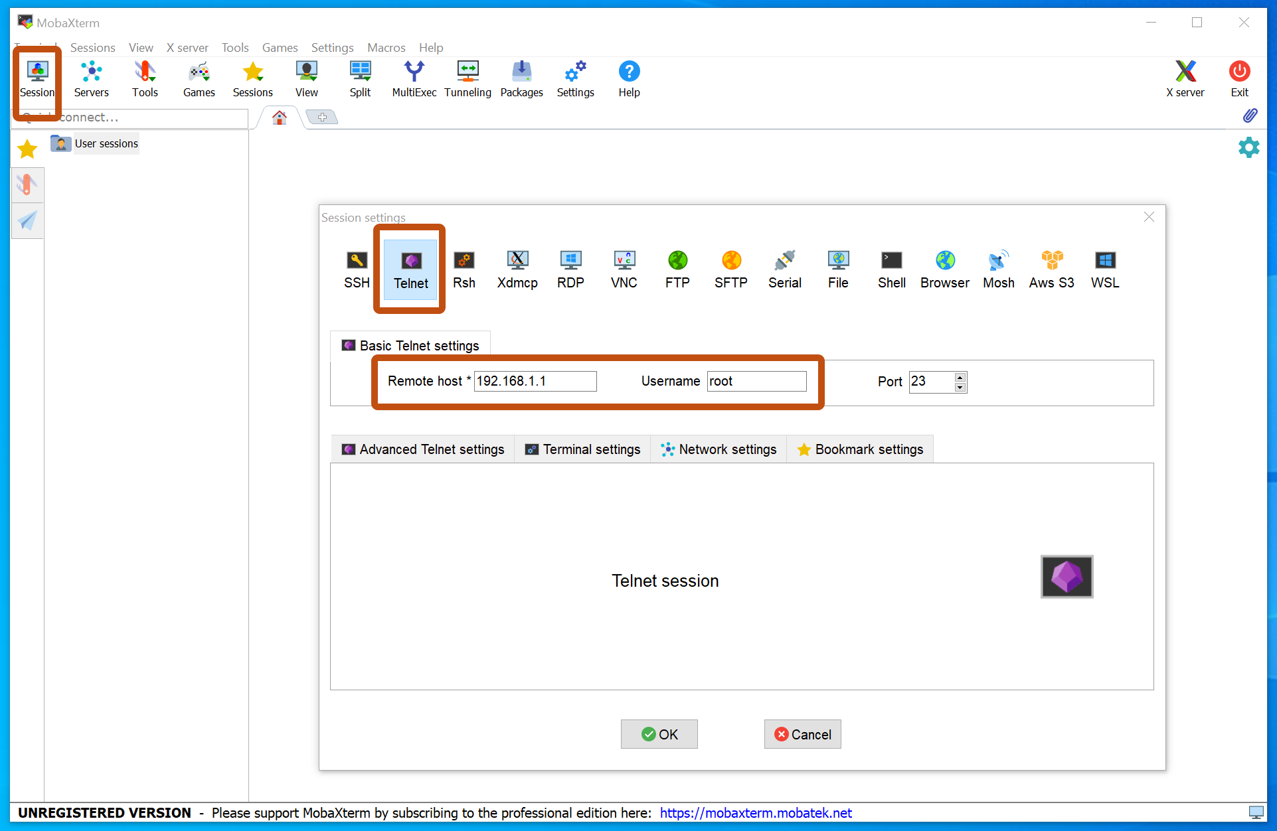Select the VNC session icon
1277x831 pixels.
[x=624, y=269]
